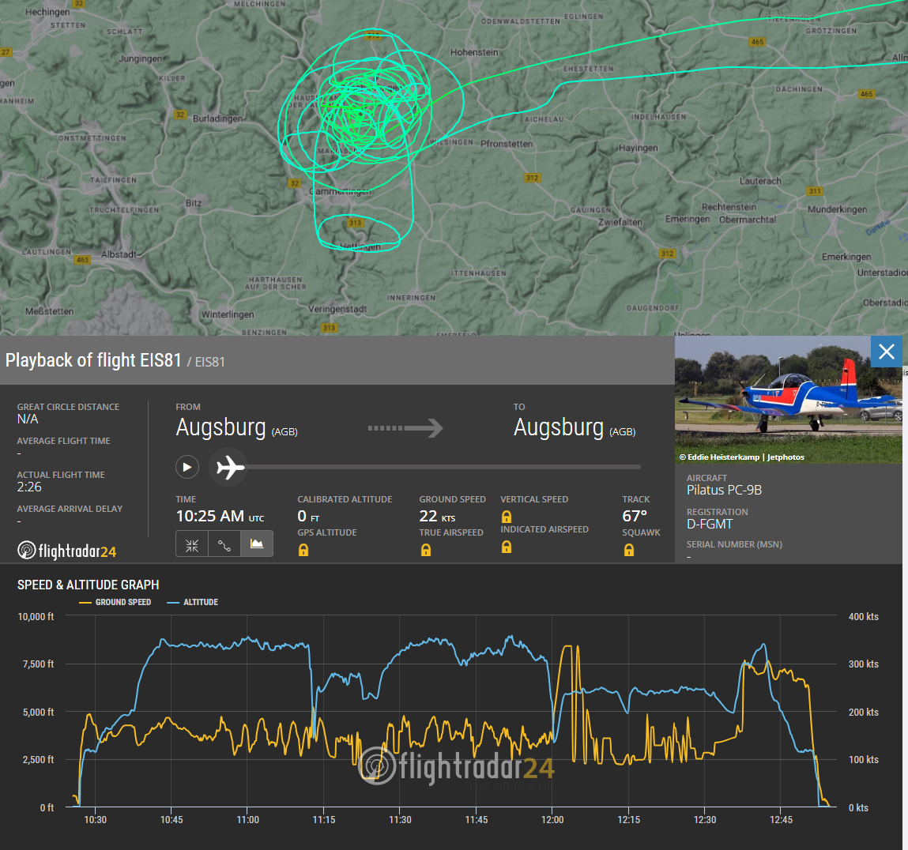Click the 'Lauterach' label on the map
908x850 pixels.
(760, 181)
